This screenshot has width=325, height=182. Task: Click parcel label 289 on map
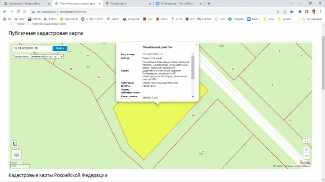[x=221, y=46]
